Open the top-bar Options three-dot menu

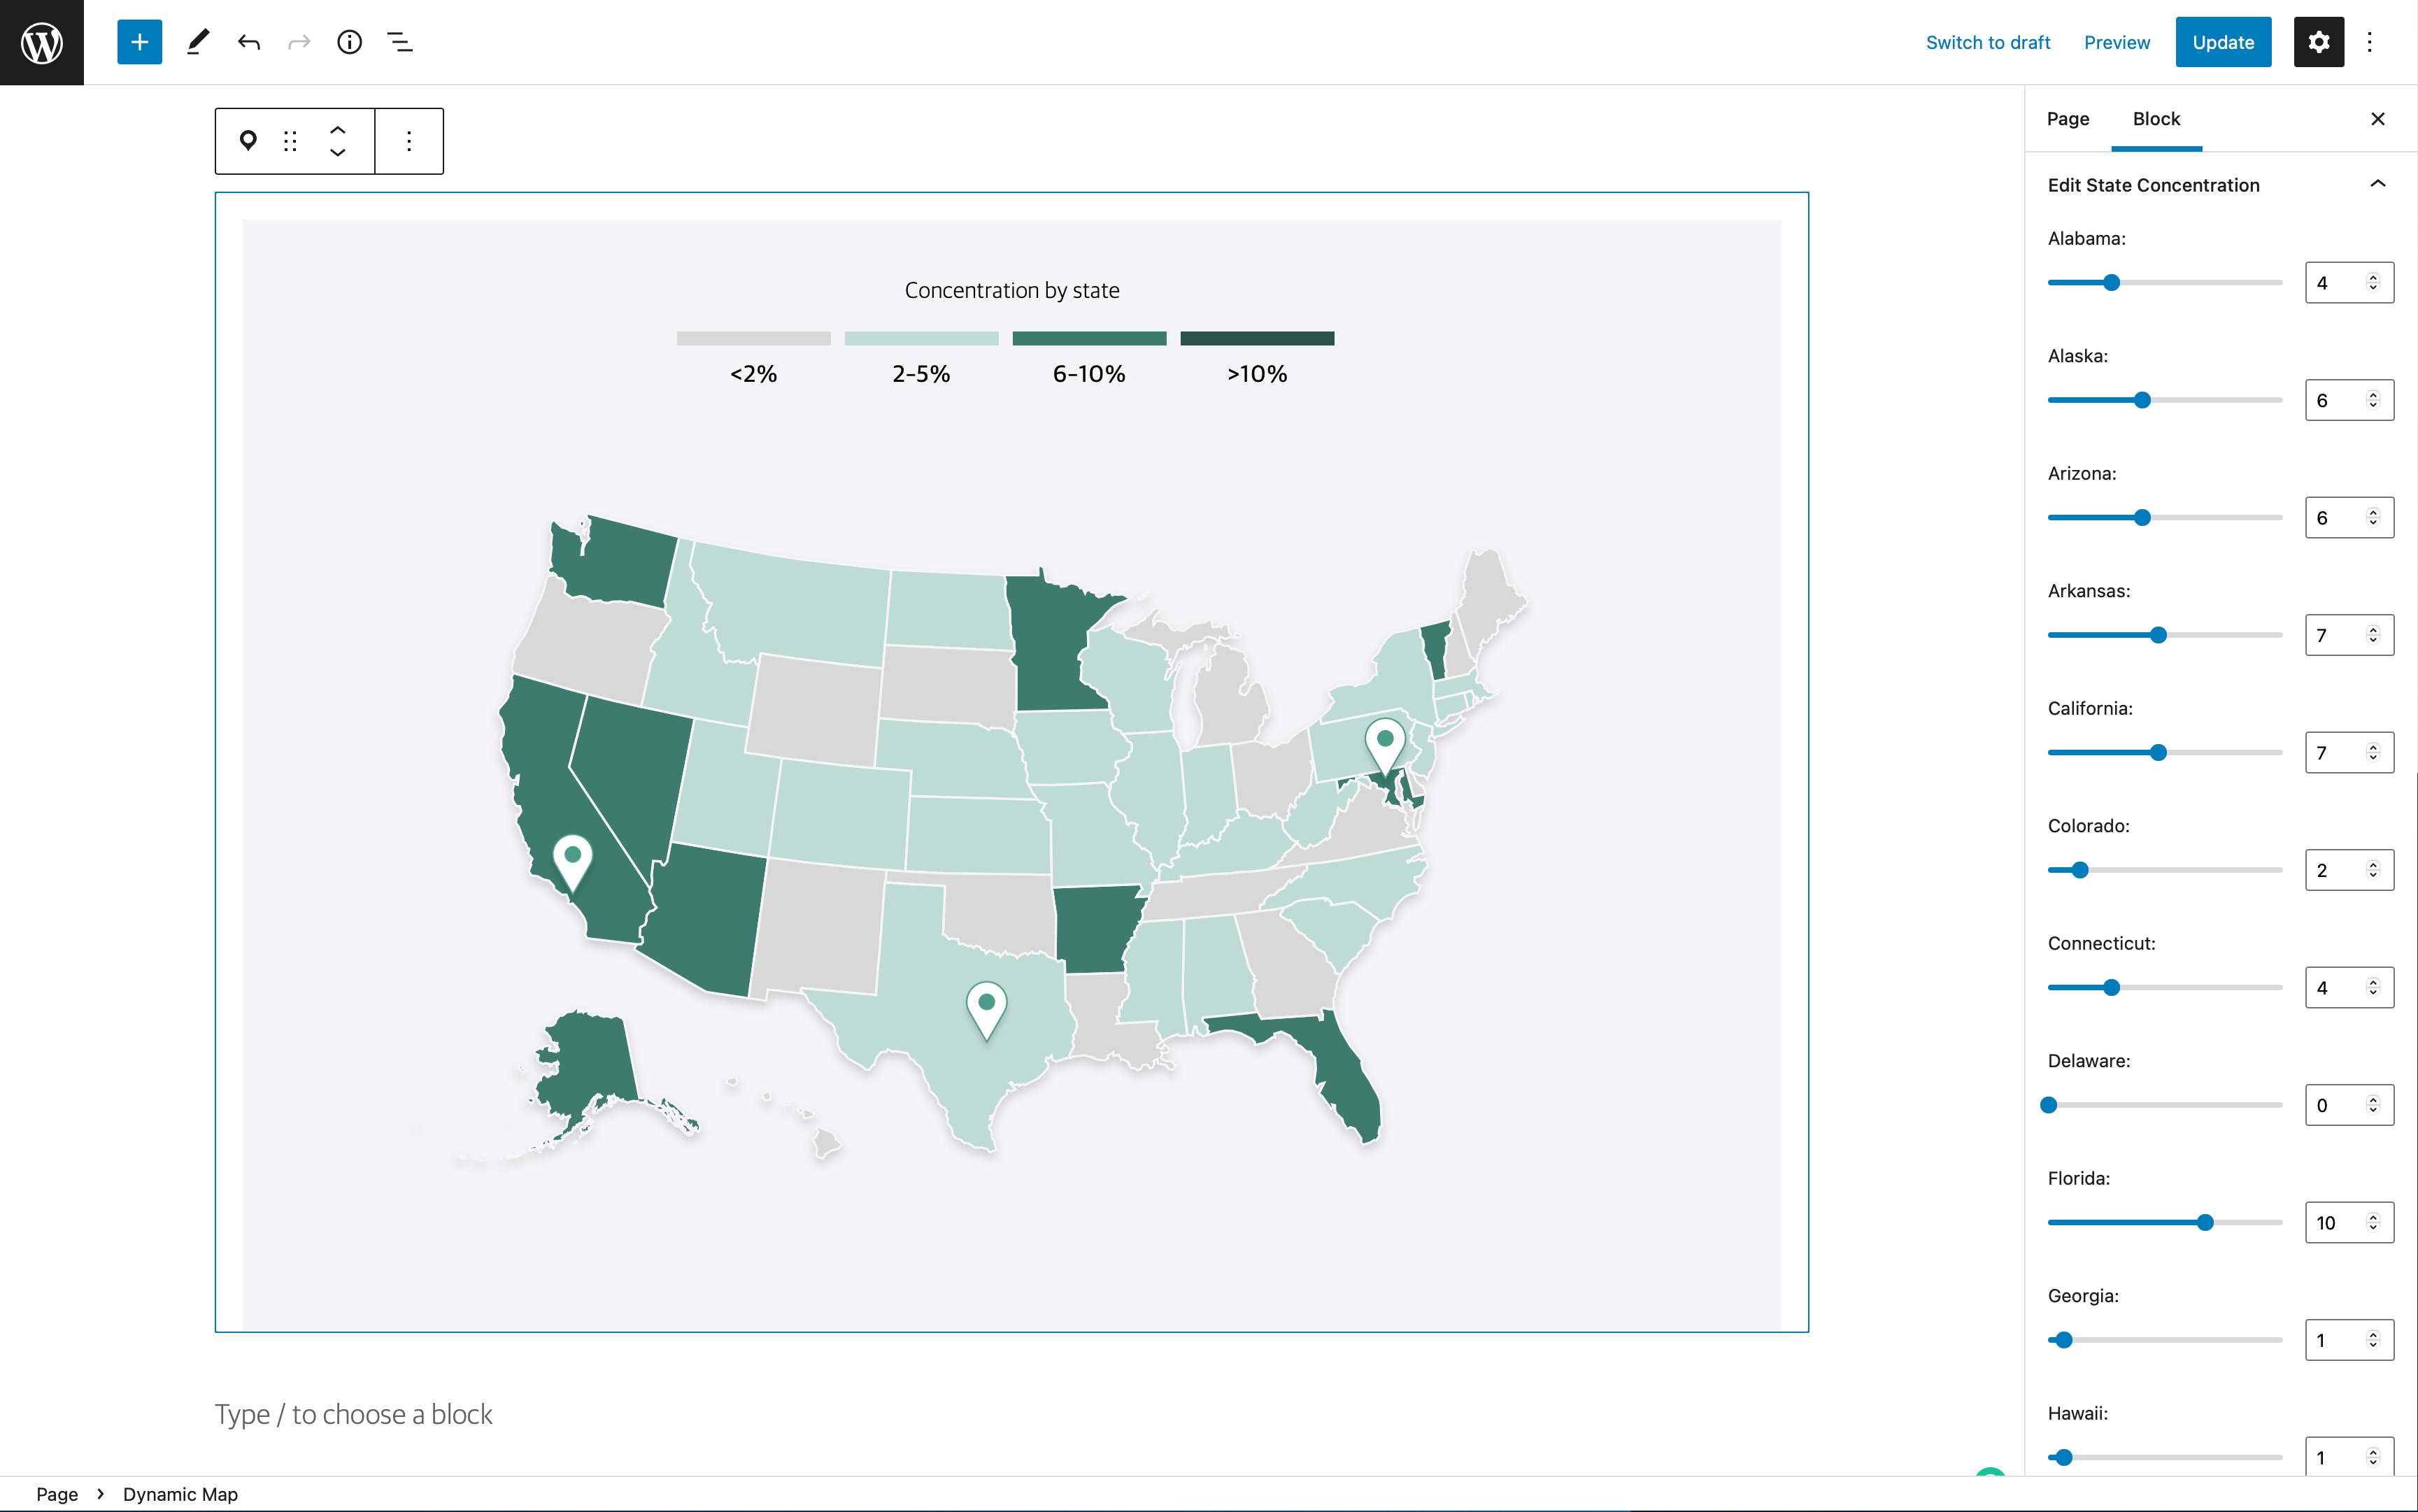pyautogui.click(x=2369, y=42)
